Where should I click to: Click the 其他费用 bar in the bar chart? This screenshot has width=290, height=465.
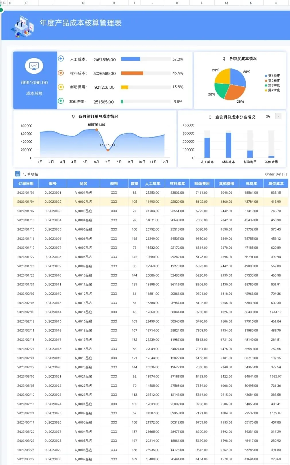pos(271,157)
